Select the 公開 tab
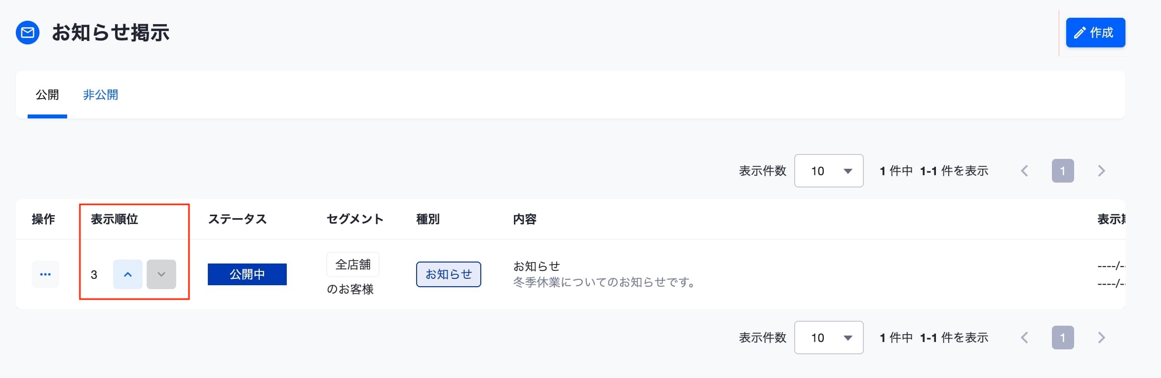 coord(47,95)
